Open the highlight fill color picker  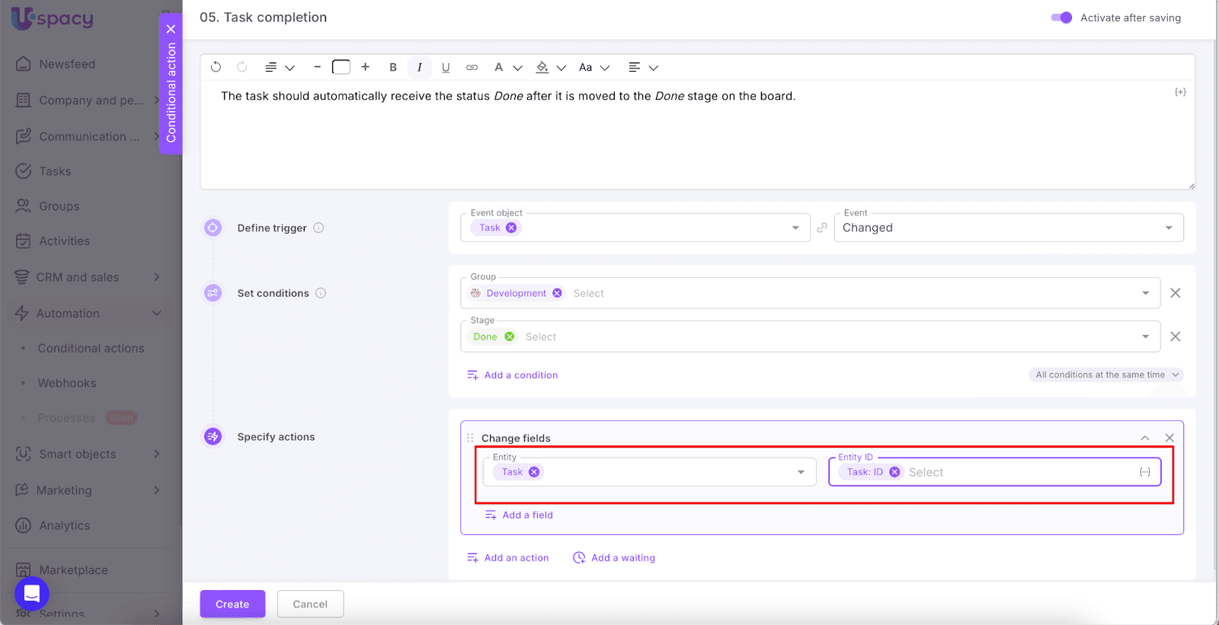coord(542,67)
